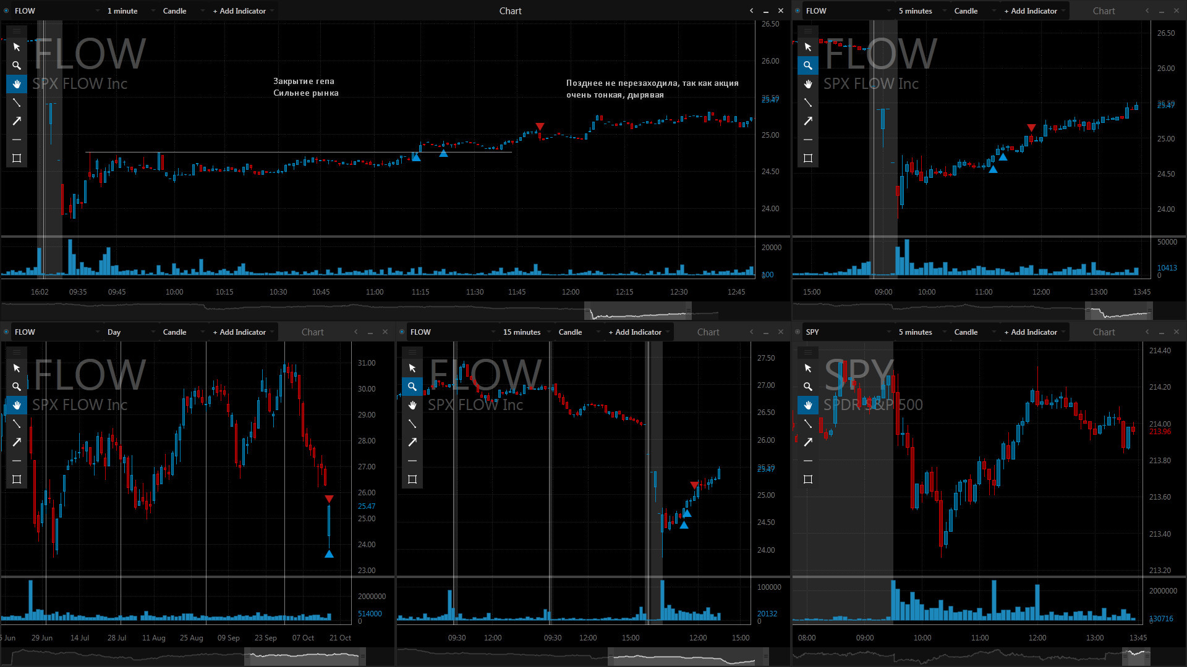Click the link indicator dot beside the 5 minutes FLOW symbol

click(x=798, y=11)
